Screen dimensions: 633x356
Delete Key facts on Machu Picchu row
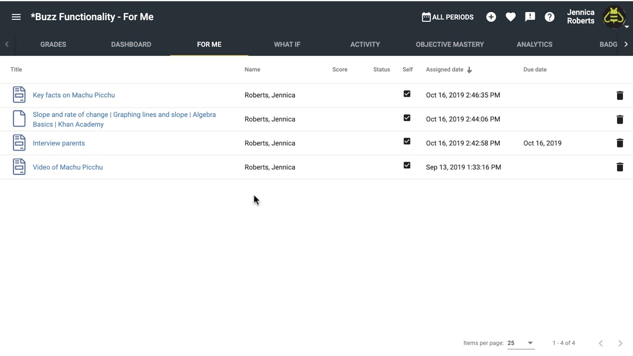[x=620, y=95]
